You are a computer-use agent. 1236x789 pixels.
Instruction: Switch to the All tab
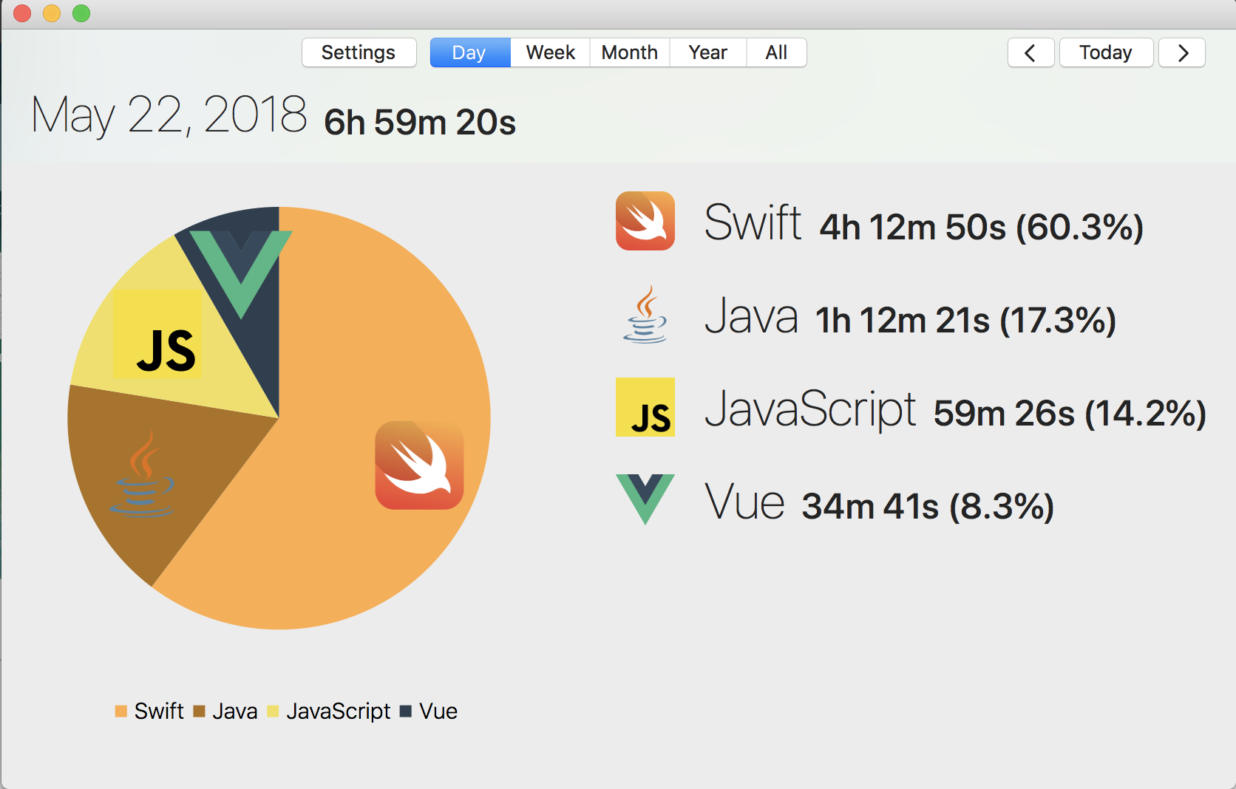(776, 52)
